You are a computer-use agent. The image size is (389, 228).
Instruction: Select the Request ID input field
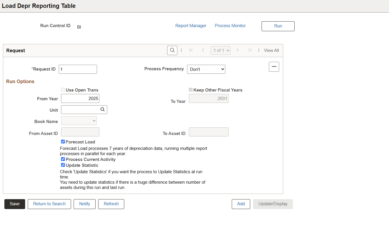click(x=78, y=69)
